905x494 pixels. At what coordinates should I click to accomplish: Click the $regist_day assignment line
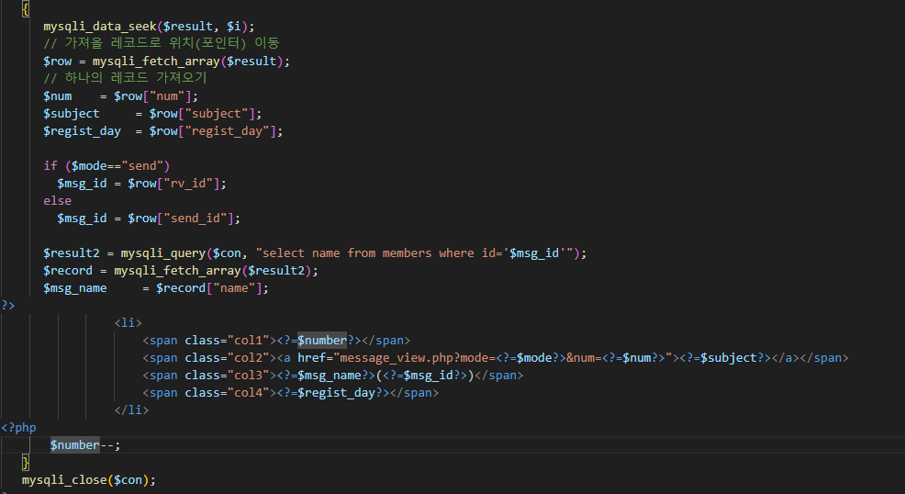pos(162,131)
